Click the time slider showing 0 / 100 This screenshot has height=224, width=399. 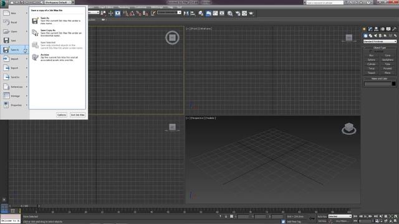point(24,206)
